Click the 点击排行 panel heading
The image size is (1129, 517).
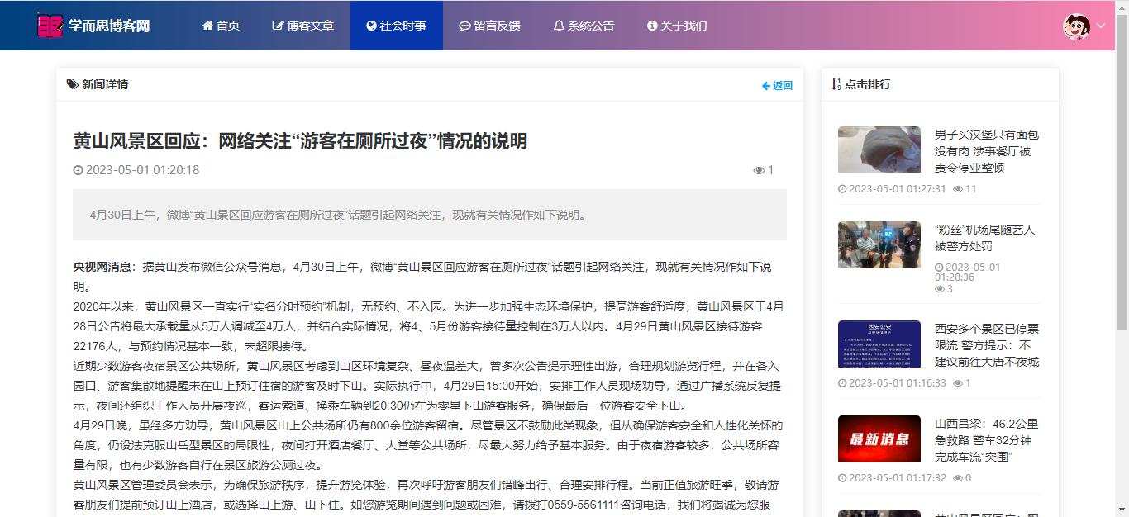click(868, 84)
